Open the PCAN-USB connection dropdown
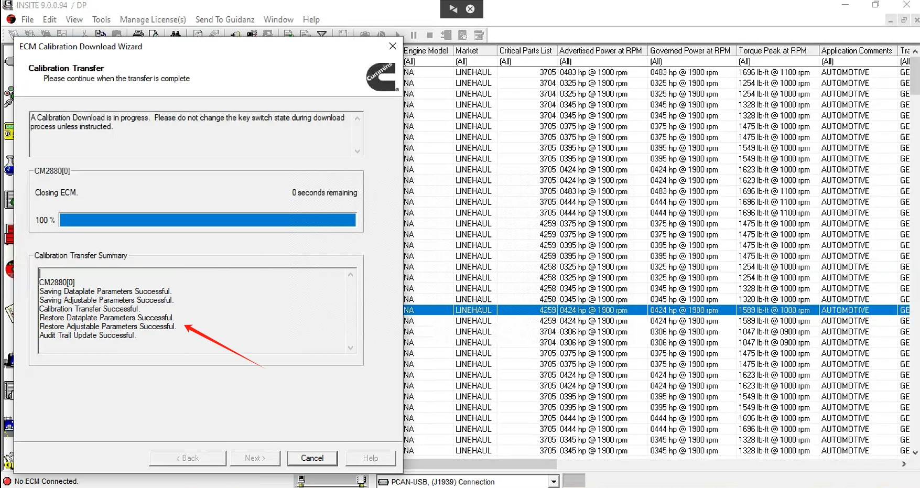 553,481
